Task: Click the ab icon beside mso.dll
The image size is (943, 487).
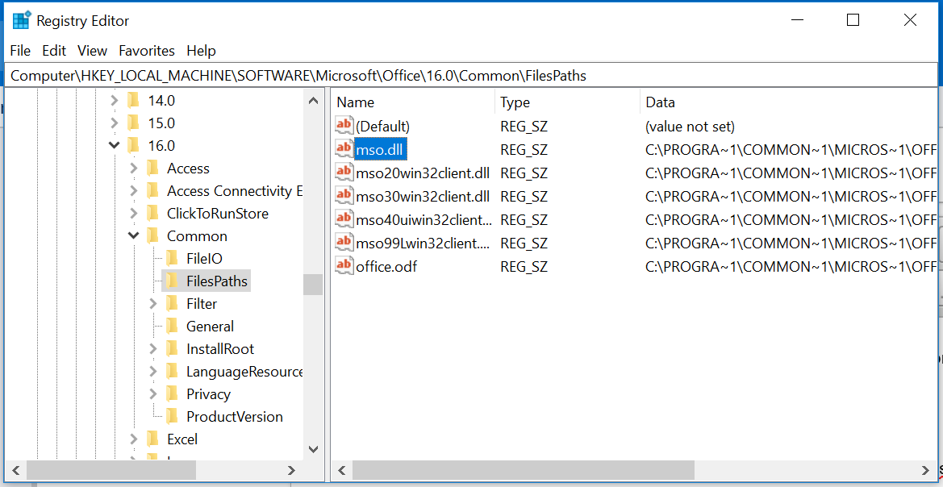Action: (x=344, y=149)
